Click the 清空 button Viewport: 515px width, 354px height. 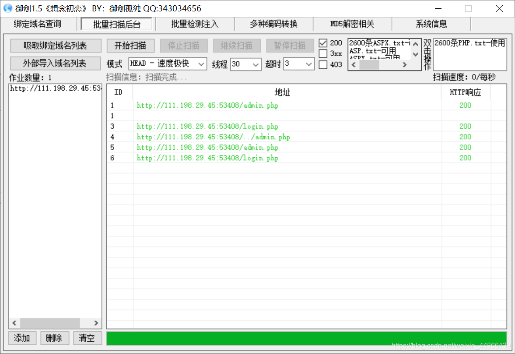tap(88, 338)
